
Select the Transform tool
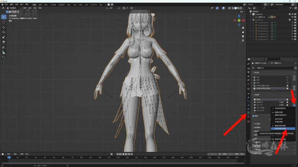click(3, 42)
